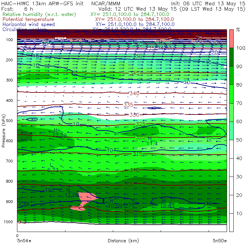
Task: Click the 'Potential temperature' legend text
Action: click(x=28, y=19)
